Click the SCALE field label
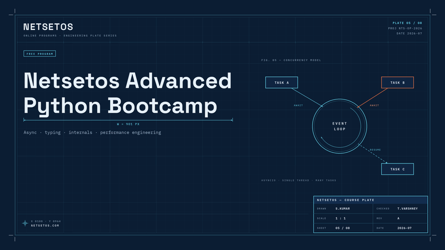The image size is (445, 250). pos(322,218)
